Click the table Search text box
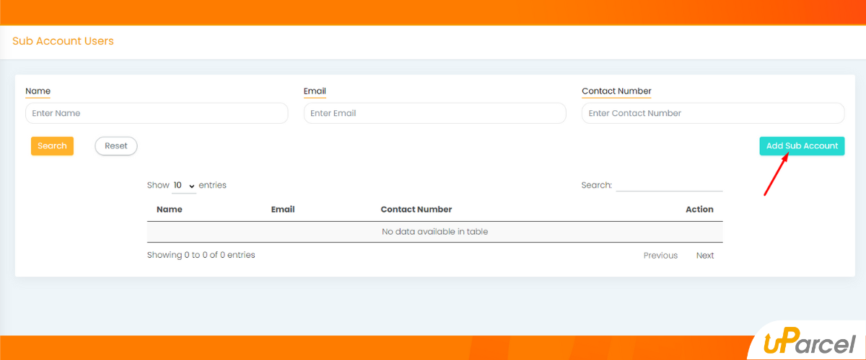The width and height of the screenshot is (866, 360). (x=669, y=185)
